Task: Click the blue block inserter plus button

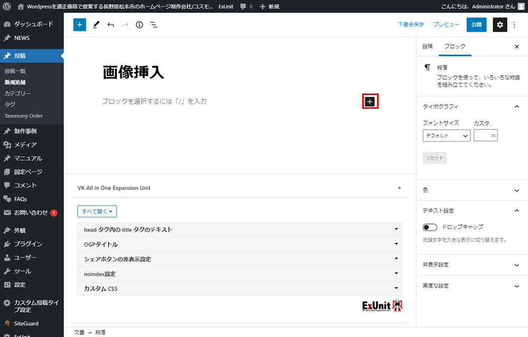Action: point(79,25)
